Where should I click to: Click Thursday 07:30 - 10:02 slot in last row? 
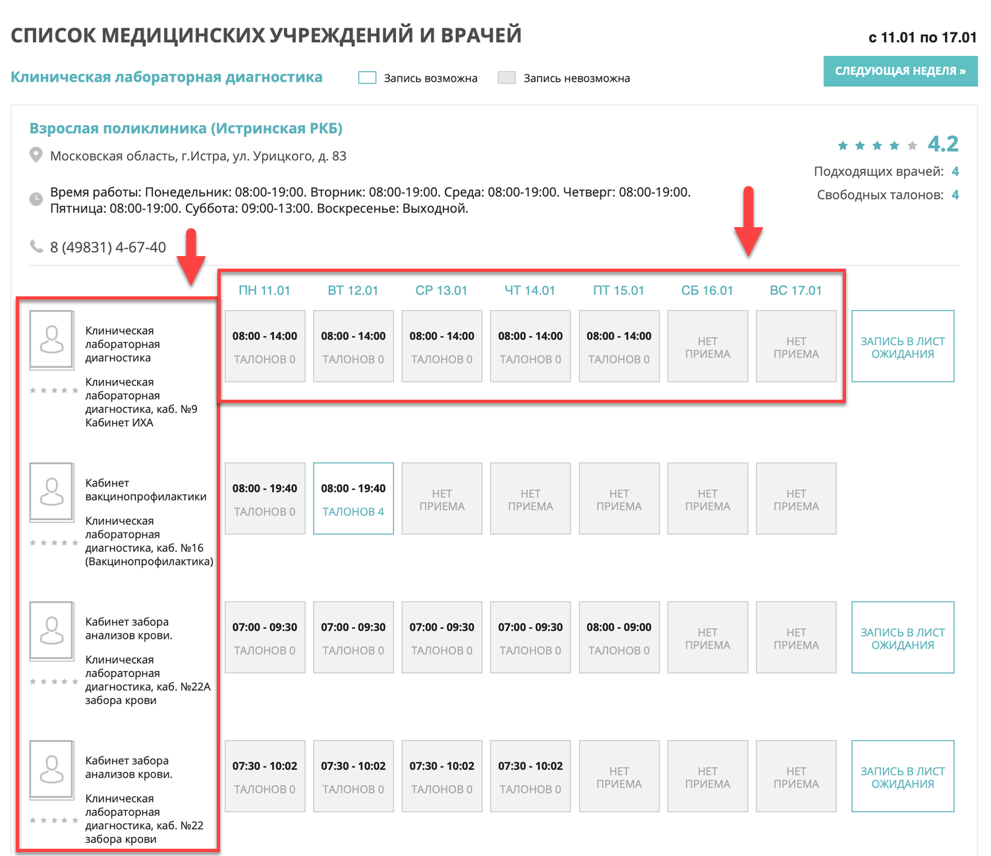[530, 776]
